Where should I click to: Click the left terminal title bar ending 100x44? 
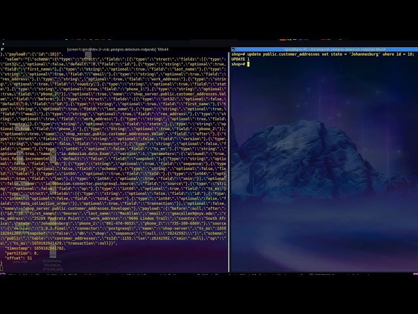click(x=118, y=50)
